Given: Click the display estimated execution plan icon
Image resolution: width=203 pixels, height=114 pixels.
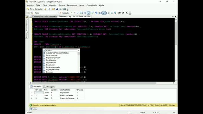Looking at the screenshot, I should pos(82,13).
